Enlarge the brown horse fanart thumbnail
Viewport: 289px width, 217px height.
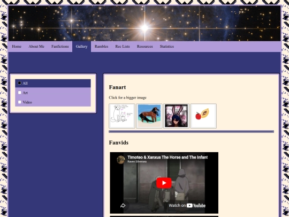pyautogui.click(x=149, y=116)
